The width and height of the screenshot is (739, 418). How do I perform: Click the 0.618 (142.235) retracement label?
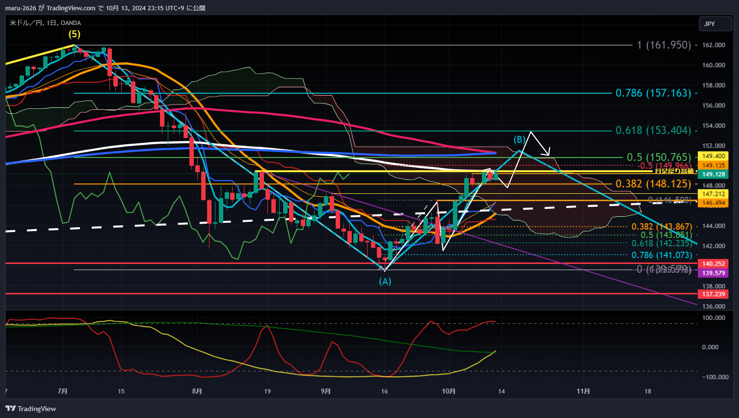[661, 243]
